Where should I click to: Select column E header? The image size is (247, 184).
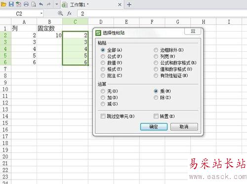coord(126,22)
